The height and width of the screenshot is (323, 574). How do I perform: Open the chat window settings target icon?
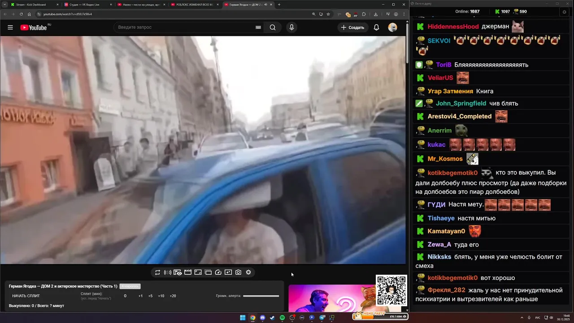[564, 12]
